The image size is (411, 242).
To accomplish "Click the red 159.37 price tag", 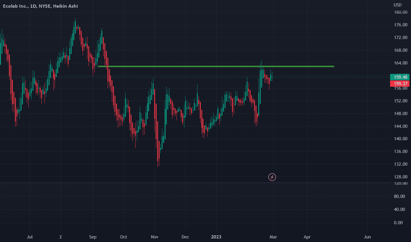I will tap(400, 84).
